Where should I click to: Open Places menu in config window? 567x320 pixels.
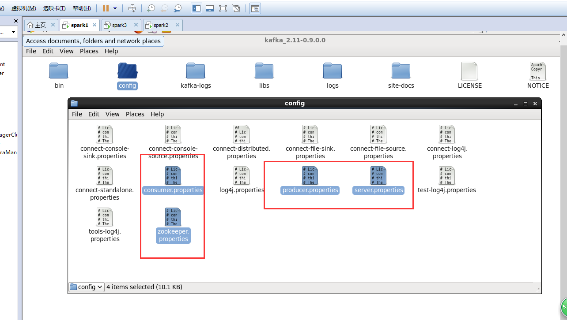tap(135, 114)
